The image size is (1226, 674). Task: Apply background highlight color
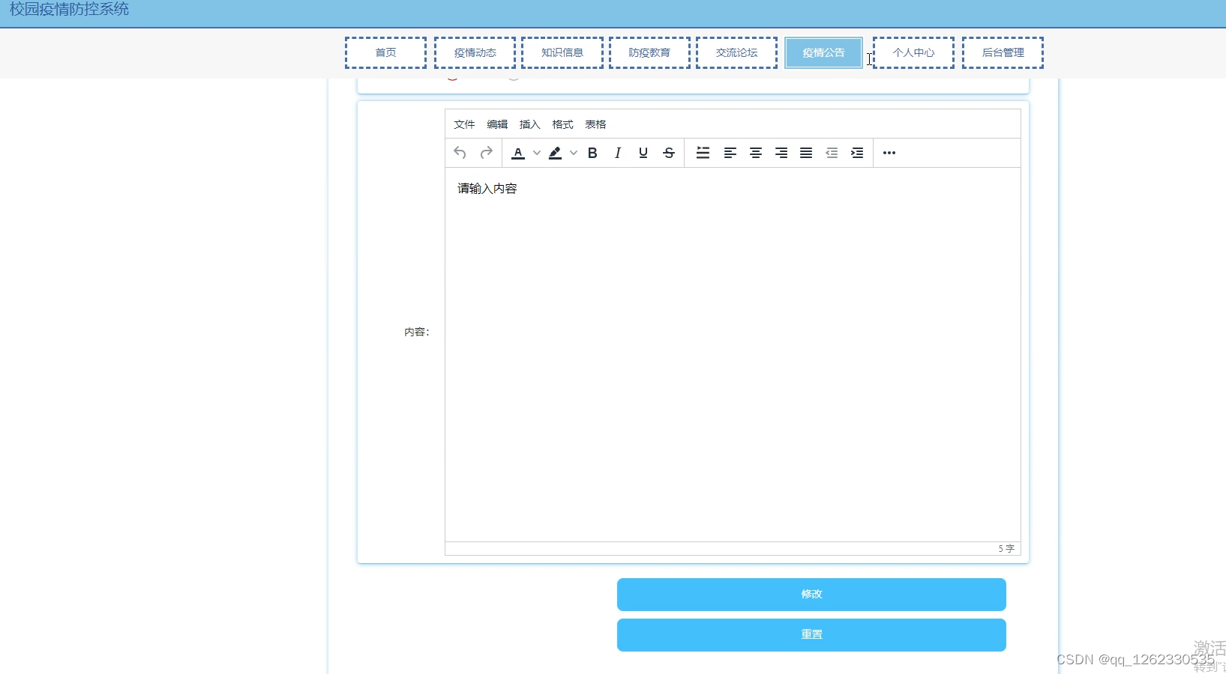[556, 153]
